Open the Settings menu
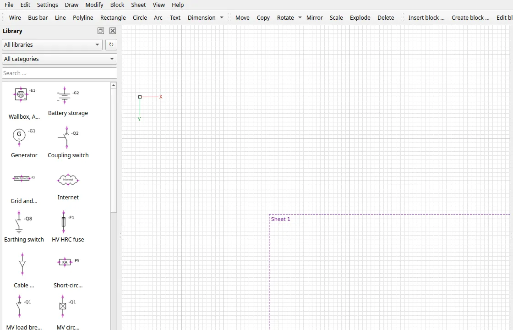The height and width of the screenshot is (330, 513). [x=48, y=5]
